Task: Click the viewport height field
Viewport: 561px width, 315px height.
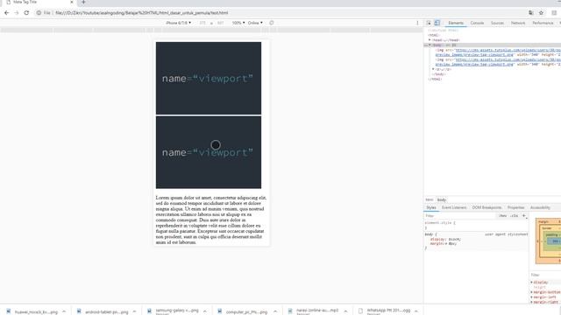Action: pyautogui.click(x=220, y=23)
